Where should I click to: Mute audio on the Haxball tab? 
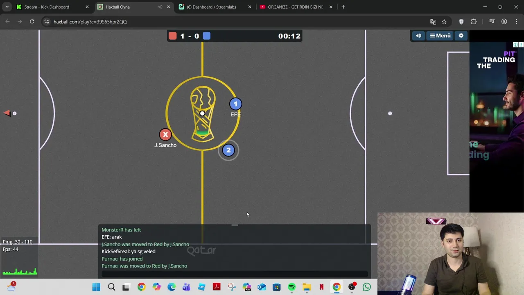click(x=160, y=7)
